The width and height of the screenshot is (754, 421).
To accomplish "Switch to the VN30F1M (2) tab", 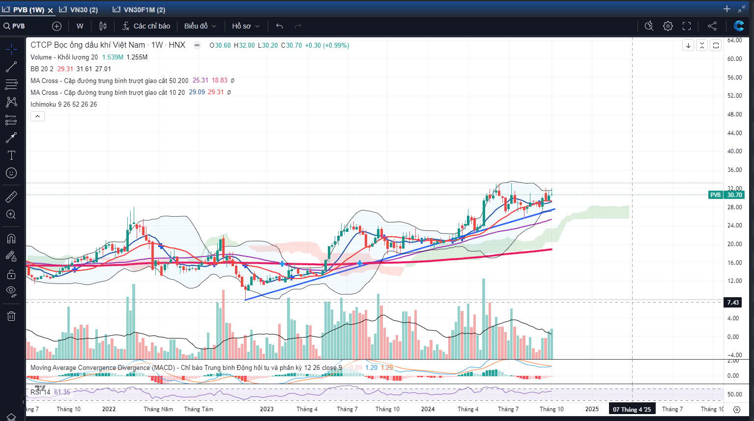I will pyautogui.click(x=139, y=10).
